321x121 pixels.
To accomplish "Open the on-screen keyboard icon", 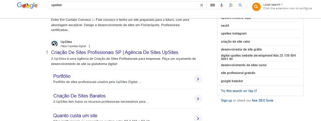I will (x=212, y=5).
